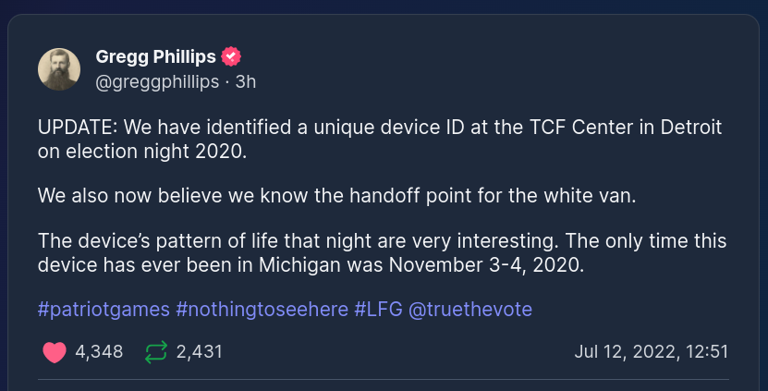
Task: View the 2,431 reposts count
Action: [x=199, y=352]
